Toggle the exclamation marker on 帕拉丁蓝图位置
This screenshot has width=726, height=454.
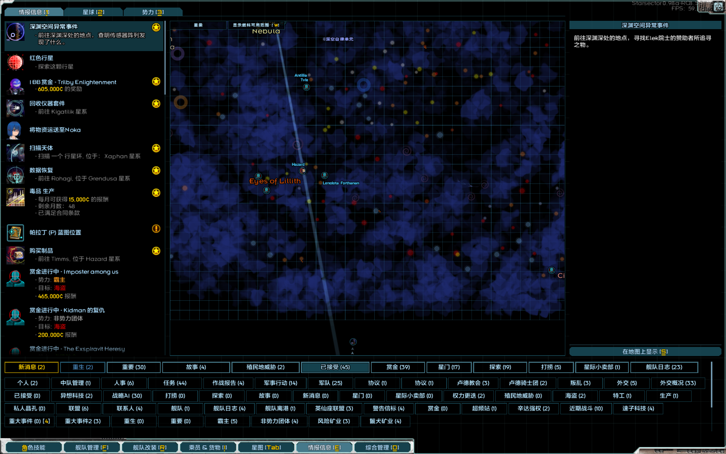click(156, 229)
